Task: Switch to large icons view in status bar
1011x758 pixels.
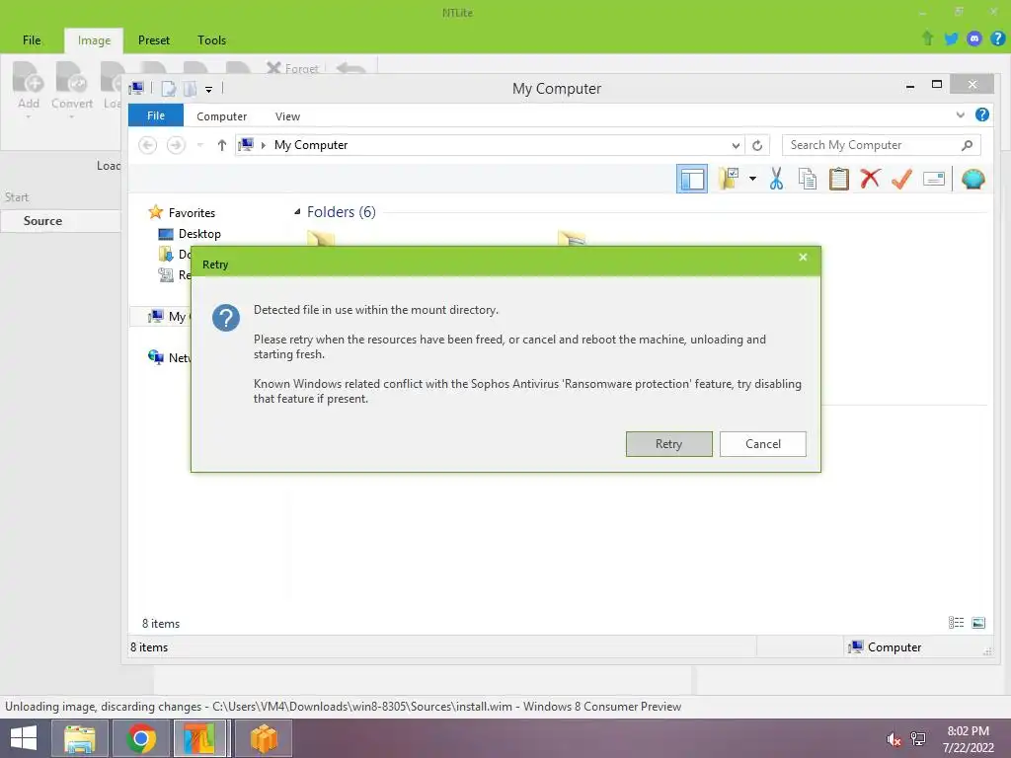Action: (978, 623)
